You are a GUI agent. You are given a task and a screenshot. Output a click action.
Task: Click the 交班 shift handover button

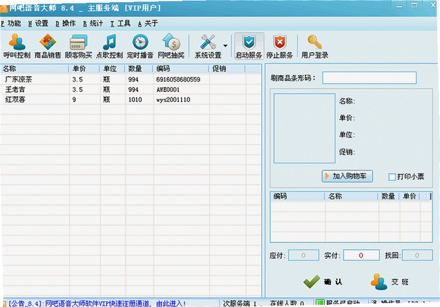390,282
